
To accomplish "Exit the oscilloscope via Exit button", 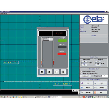I will [x=100, y=92].
